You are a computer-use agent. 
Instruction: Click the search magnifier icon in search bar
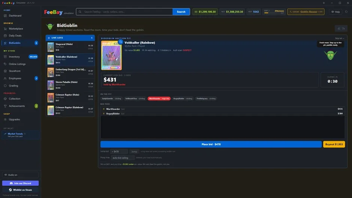click(80, 12)
